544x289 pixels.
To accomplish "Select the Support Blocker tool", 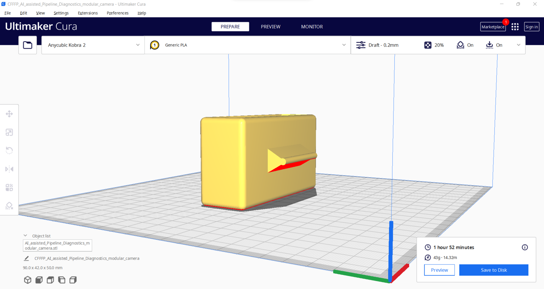I will (x=9, y=206).
